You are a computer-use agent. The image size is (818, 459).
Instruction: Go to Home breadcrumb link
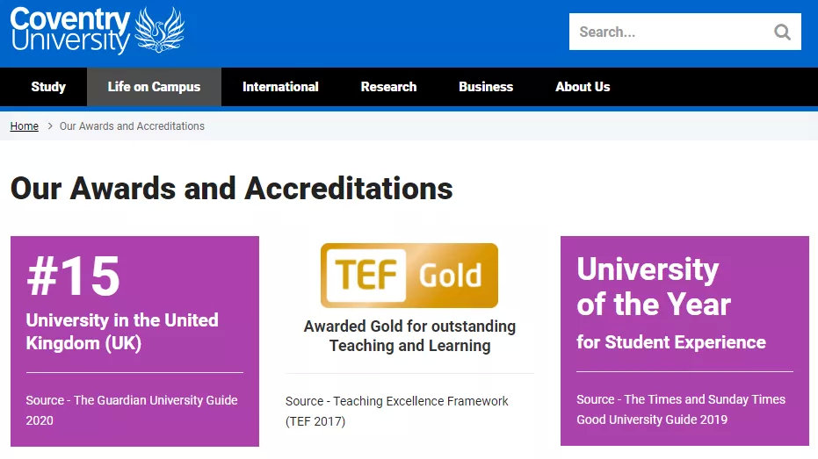pos(24,126)
